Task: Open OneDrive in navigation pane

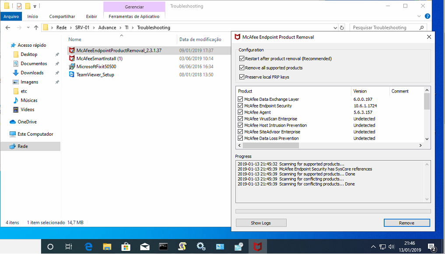Action: point(27,122)
